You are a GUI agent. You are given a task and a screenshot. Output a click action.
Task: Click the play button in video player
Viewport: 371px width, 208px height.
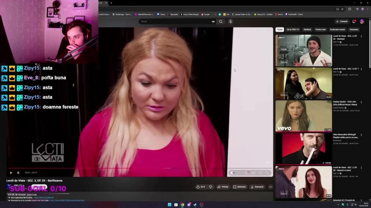[11, 173]
